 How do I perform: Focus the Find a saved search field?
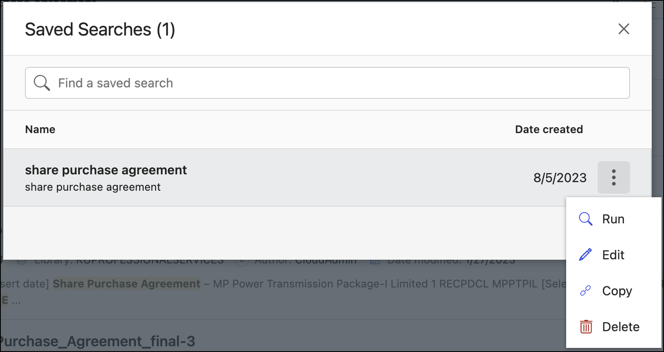point(327,83)
